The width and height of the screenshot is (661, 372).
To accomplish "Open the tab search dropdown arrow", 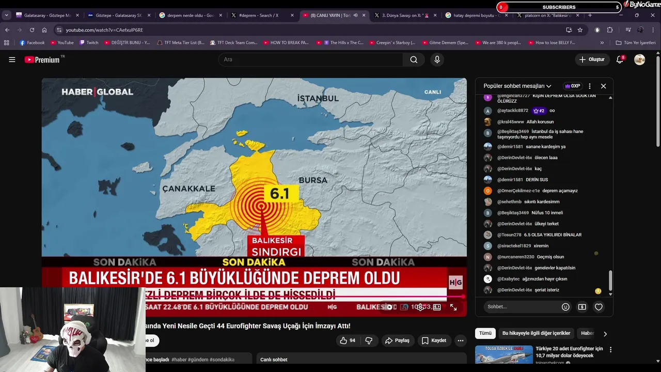I will pos(6,16).
